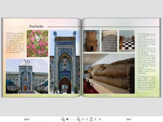This screenshot has width=163, height=122.
Task: Select the reclining Buddha statue photo
Action: coord(109,74)
